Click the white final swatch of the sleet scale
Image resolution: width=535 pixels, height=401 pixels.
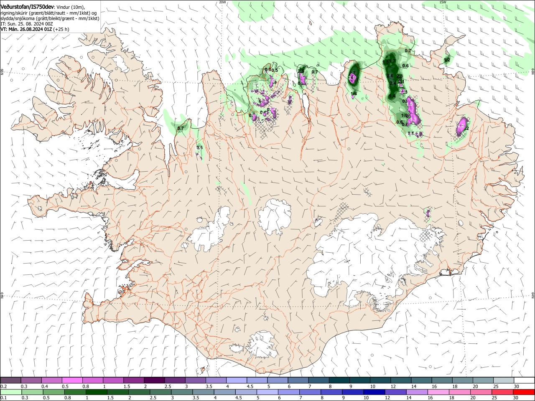(524, 380)
